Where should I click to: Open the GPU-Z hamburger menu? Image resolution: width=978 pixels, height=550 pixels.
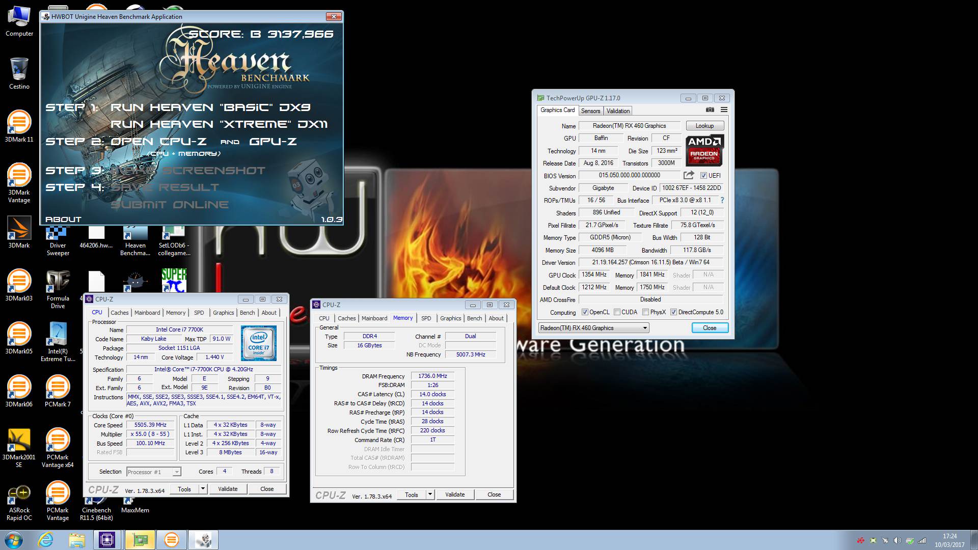click(x=724, y=110)
